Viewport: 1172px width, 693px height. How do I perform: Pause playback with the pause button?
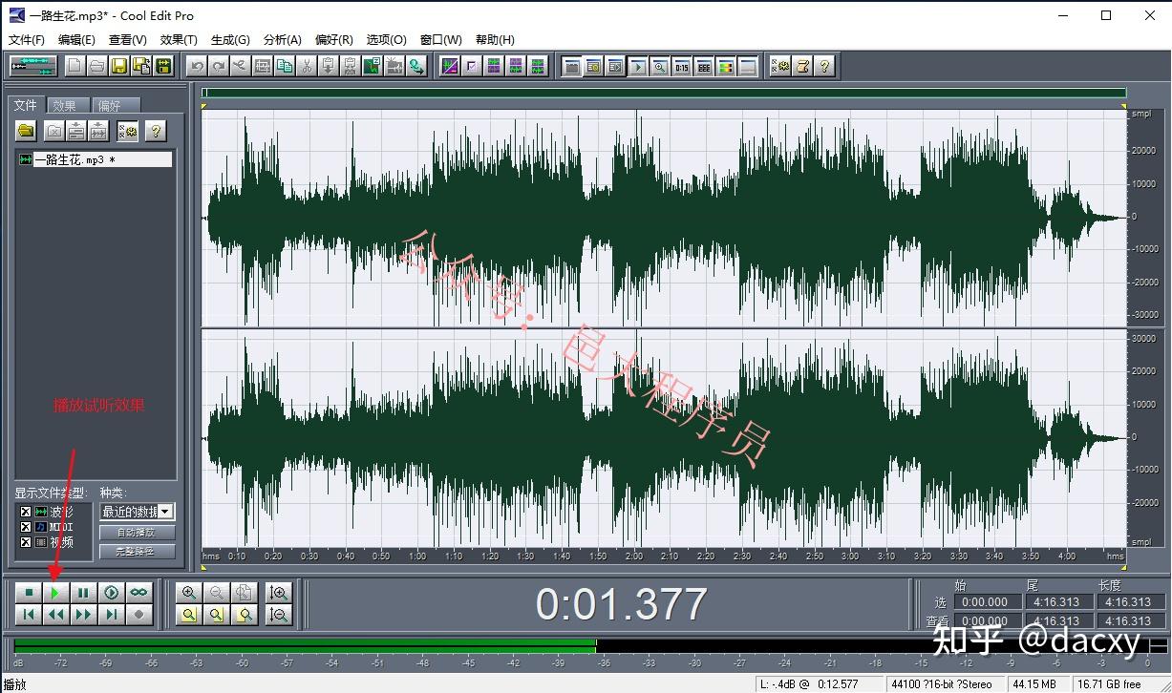point(84,593)
